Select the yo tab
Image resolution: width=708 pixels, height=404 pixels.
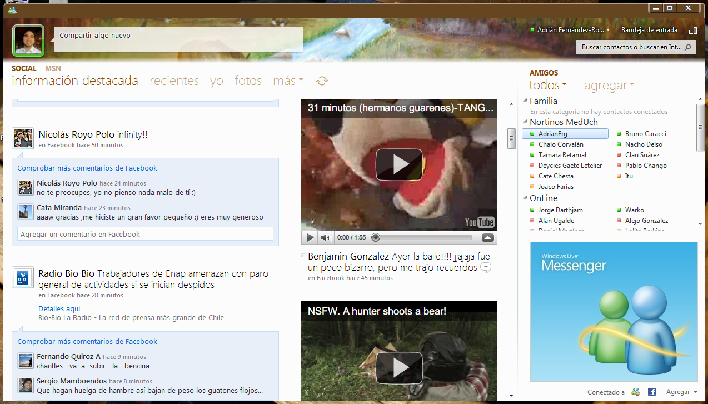tap(217, 81)
